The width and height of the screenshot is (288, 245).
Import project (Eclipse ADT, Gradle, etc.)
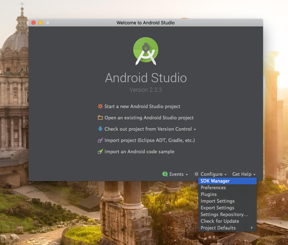click(x=146, y=140)
